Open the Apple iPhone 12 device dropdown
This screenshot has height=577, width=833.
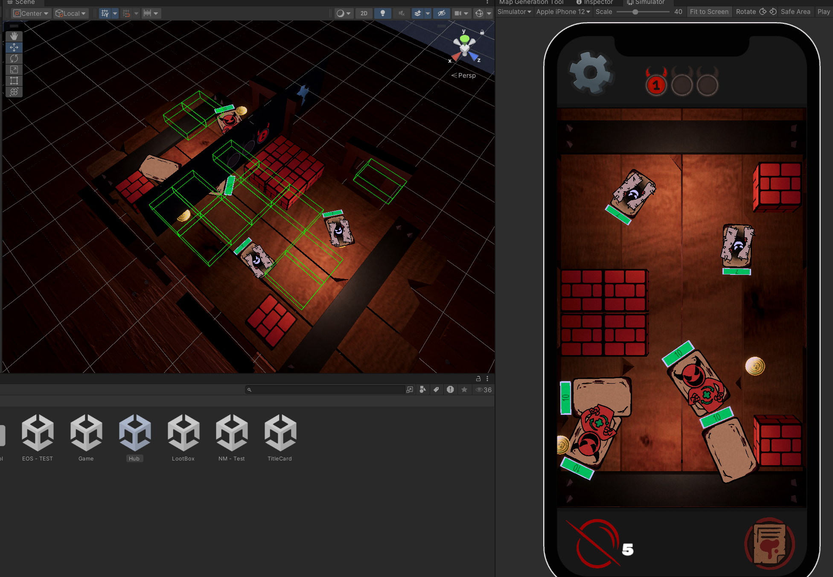pos(563,12)
